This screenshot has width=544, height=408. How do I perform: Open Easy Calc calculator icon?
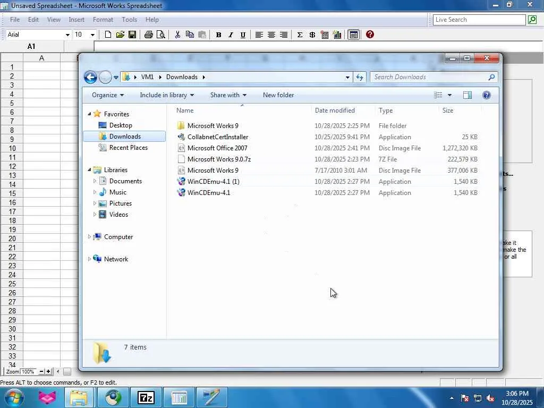click(325, 35)
